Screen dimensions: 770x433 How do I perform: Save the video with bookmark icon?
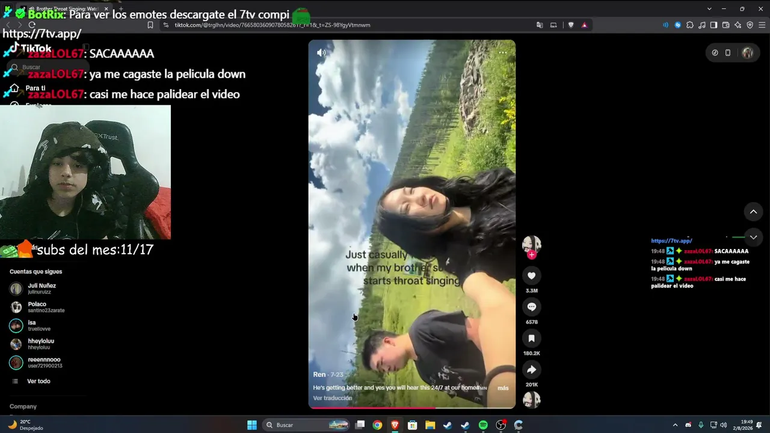(532, 338)
